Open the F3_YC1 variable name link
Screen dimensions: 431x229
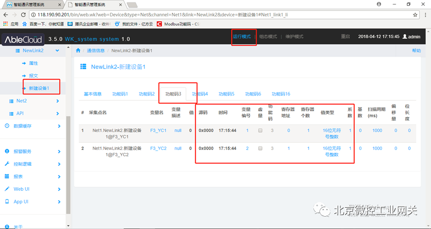click(x=158, y=131)
